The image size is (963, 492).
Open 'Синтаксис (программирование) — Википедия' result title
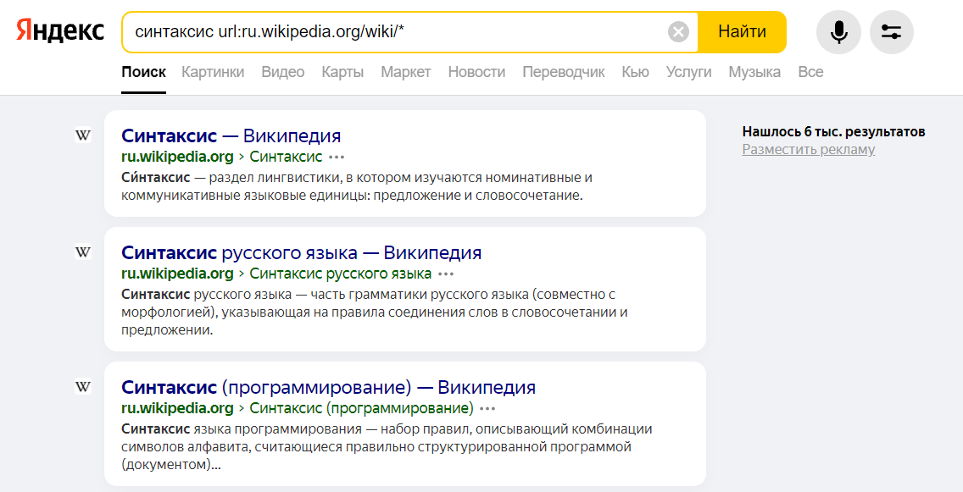[329, 387]
